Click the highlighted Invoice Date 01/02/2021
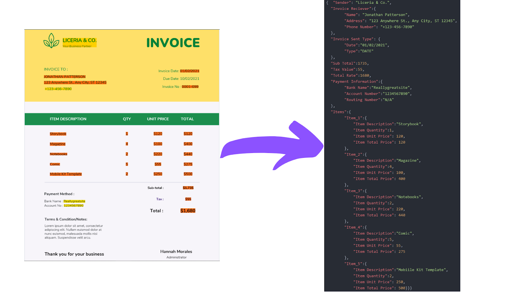521x293 pixels. pos(190,71)
